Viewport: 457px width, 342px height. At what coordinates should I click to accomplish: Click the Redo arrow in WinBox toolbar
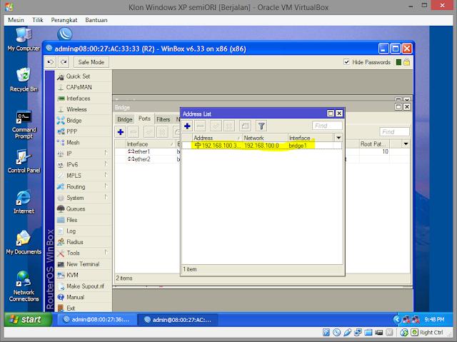(x=64, y=62)
